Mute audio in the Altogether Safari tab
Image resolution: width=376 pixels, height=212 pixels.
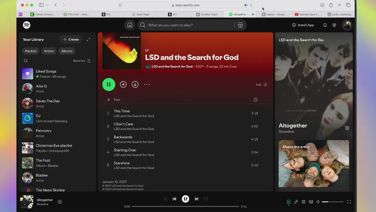(x=253, y=14)
